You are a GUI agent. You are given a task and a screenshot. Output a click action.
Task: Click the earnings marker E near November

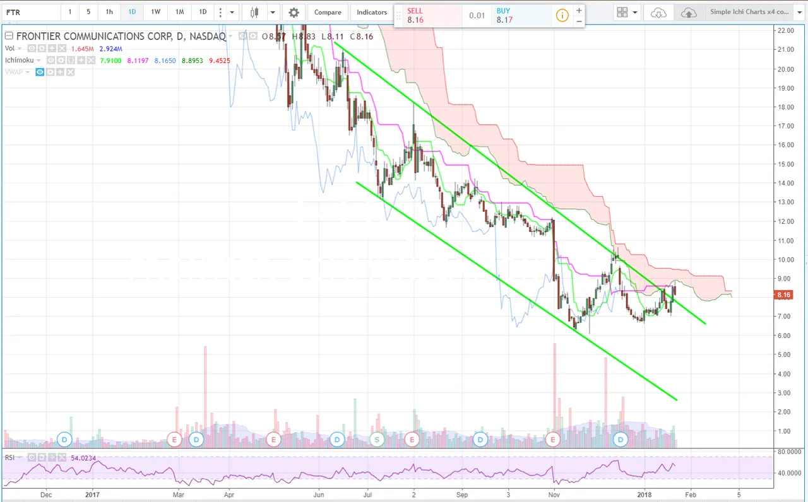point(554,439)
